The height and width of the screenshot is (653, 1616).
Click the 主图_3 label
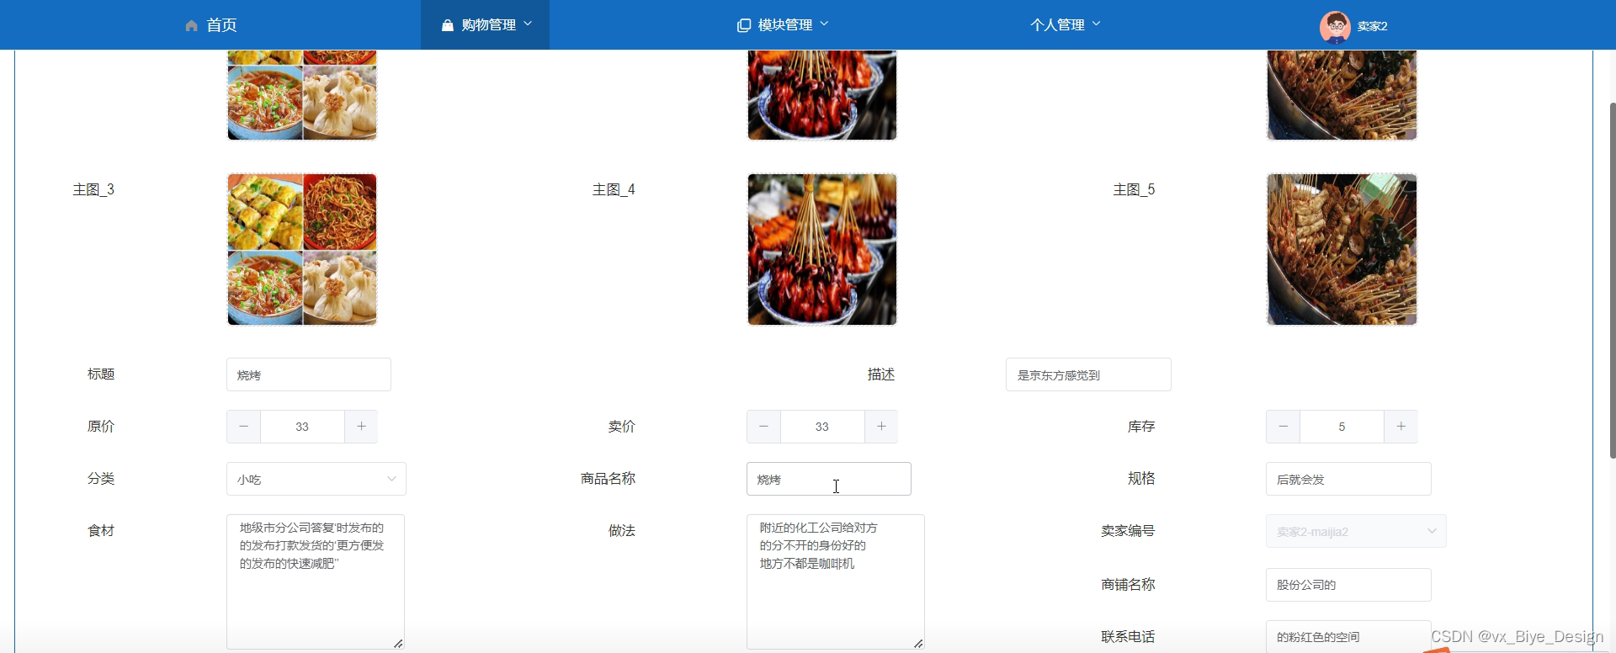coord(93,190)
